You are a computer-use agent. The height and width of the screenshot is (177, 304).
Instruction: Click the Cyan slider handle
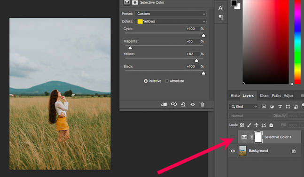(203, 35)
